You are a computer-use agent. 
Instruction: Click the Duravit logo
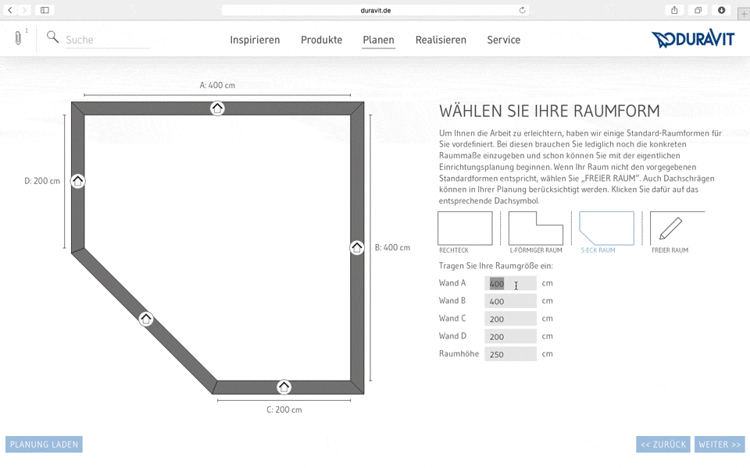point(693,40)
